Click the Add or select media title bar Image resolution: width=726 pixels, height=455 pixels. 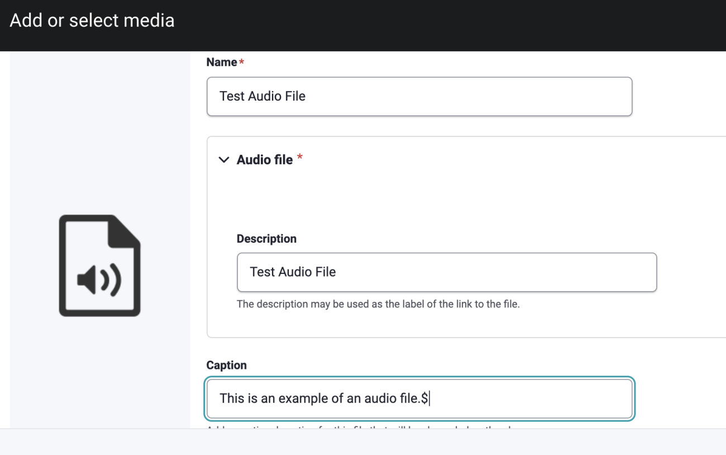coord(92,21)
